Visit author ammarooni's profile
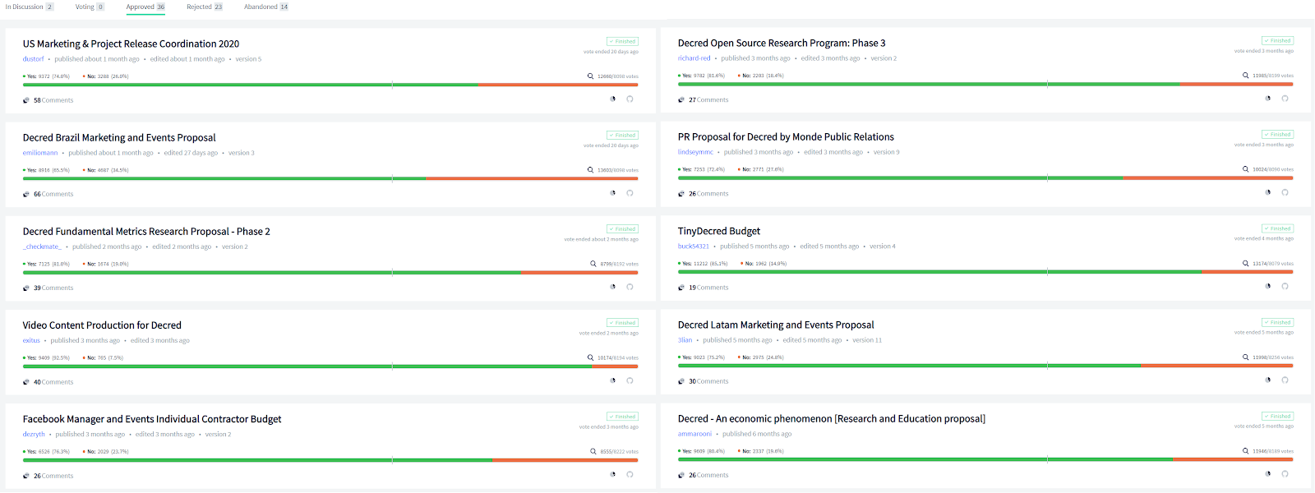This screenshot has width=1315, height=493. (x=694, y=434)
